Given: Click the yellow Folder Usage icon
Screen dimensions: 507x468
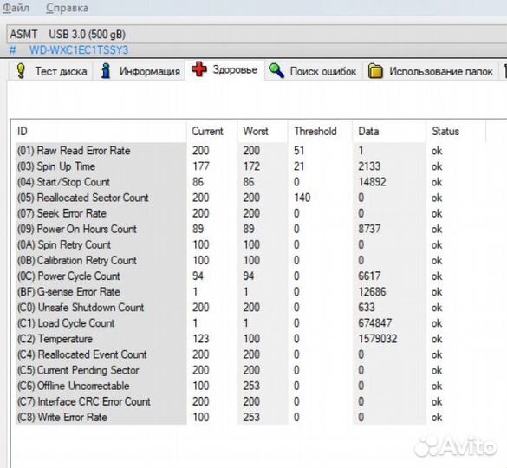Looking at the screenshot, I should pyautogui.click(x=375, y=71).
